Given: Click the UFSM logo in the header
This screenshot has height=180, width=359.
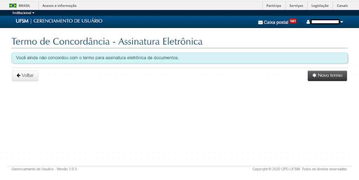Looking at the screenshot, I should tap(22, 21).
